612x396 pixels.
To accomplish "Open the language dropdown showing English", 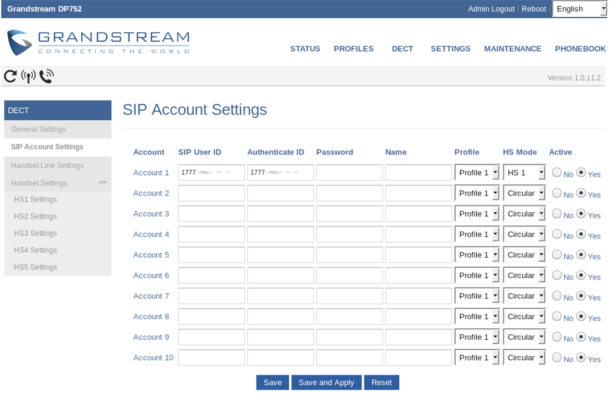I will [580, 9].
